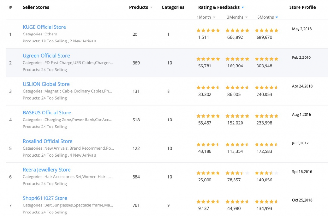Image resolution: width=328 pixels, height=216 pixels.
Task: Click KUGE 1Month star rating
Action: pyautogui.click(x=208, y=31)
